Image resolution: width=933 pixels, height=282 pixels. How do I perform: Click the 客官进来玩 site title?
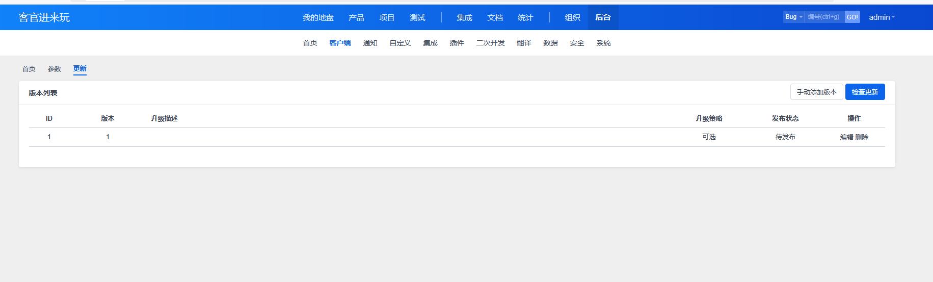point(44,17)
